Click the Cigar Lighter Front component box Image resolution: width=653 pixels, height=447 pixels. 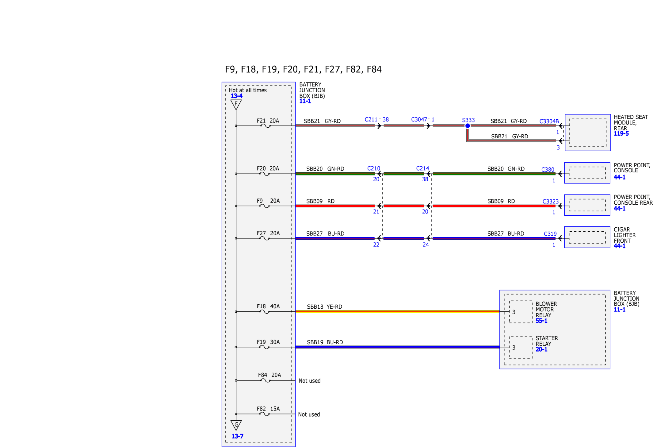tap(587, 237)
